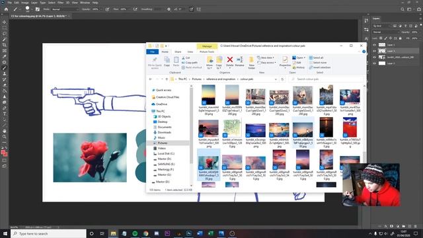Click New folder icon in Explorer ribbon

(251, 60)
